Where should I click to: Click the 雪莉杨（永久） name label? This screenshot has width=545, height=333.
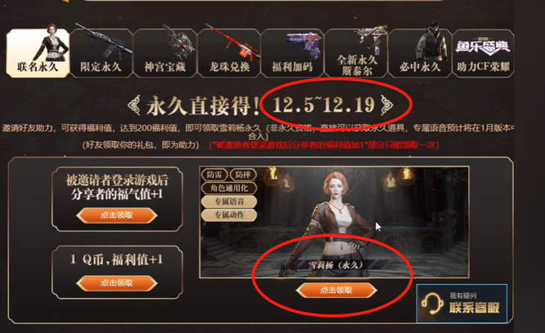(336, 265)
